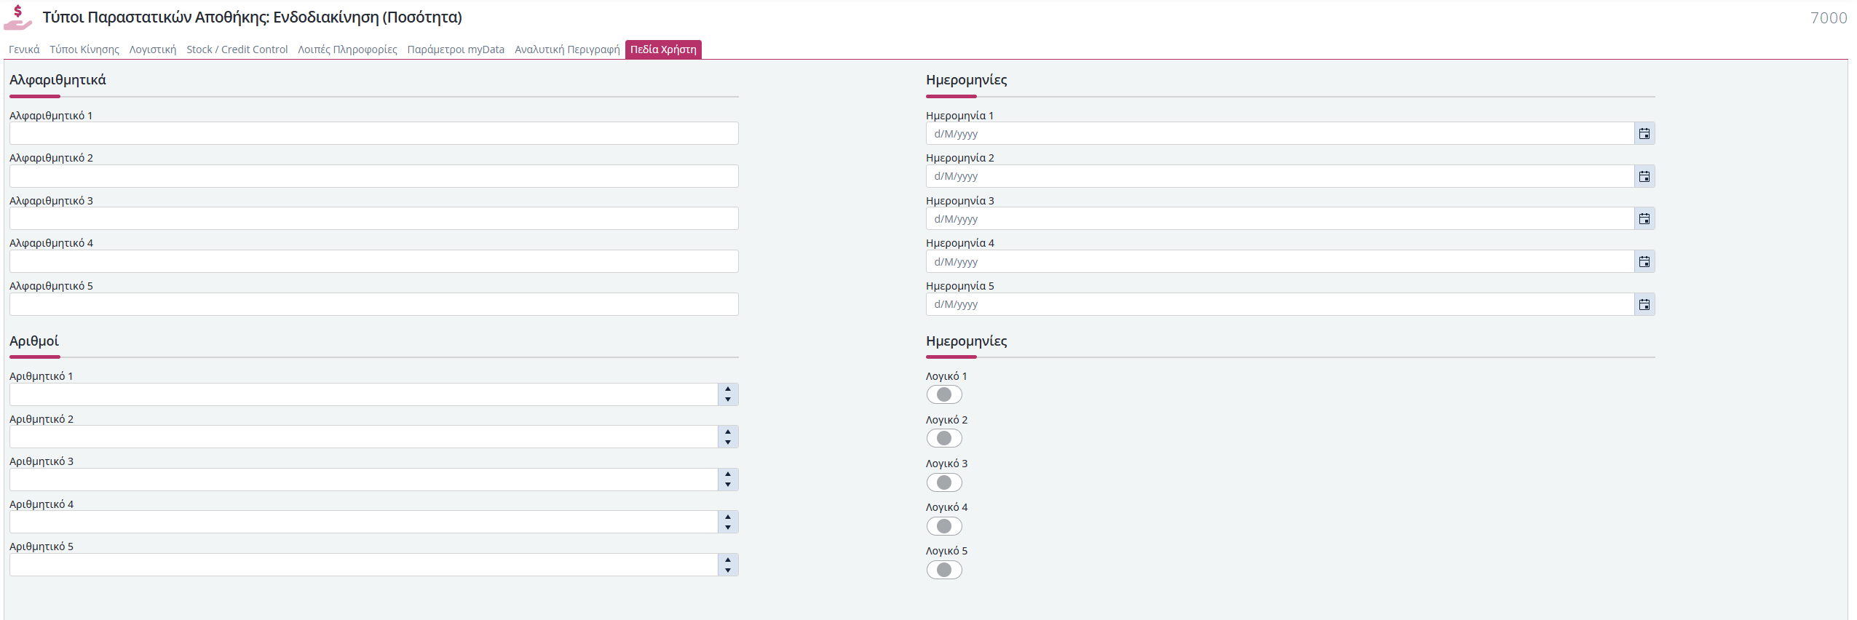The image size is (1857, 620).
Task: Decrease Αριθμητικό 3 value with down arrow
Action: pos(728,485)
